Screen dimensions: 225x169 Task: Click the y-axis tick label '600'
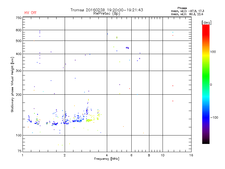19,30
